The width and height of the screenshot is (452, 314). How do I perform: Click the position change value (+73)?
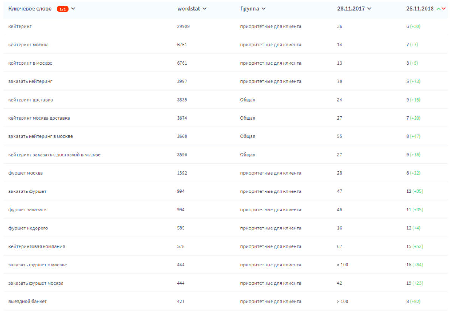pos(415,82)
